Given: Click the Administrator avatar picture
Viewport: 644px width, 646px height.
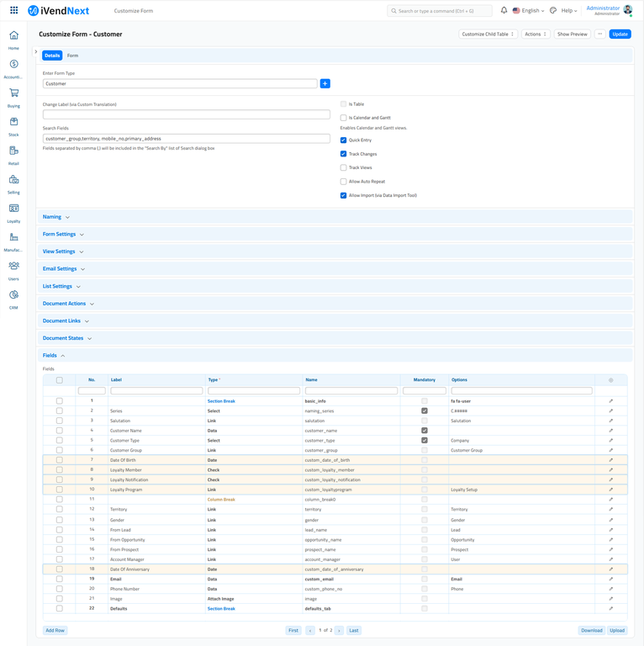Looking at the screenshot, I should pyautogui.click(x=628, y=10).
